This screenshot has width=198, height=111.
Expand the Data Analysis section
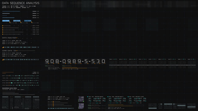9,38
